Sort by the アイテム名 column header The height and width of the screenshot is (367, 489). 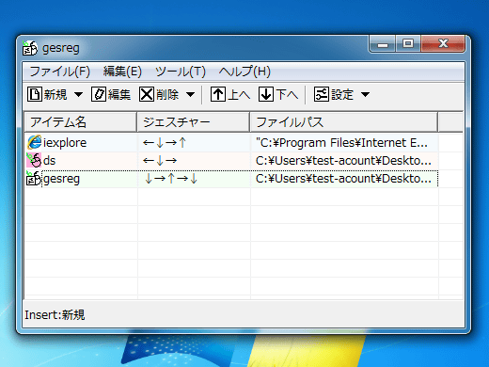(81, 122)
